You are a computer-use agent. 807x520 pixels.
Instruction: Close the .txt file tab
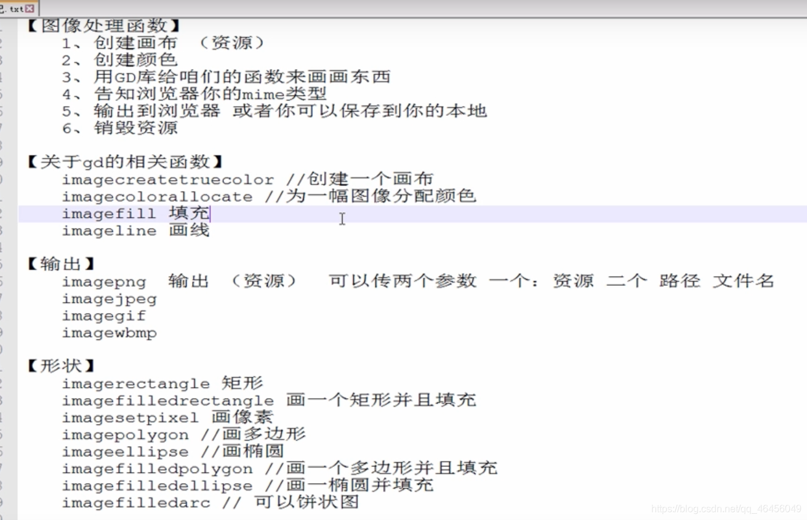30,9
